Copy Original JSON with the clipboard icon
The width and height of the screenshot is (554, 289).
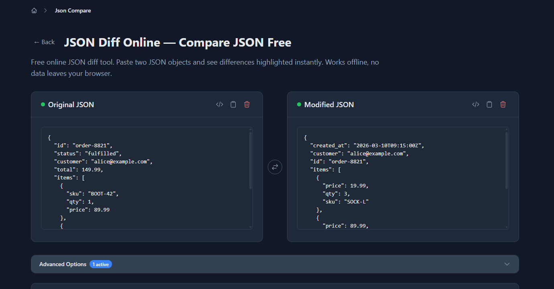pos(233,104)
